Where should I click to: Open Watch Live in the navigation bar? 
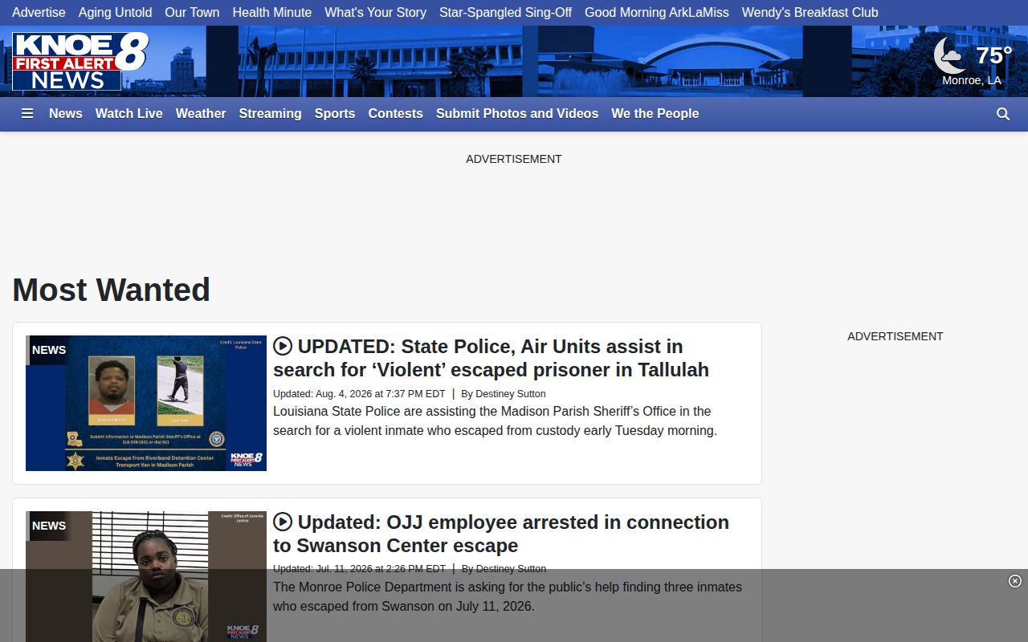coord(129,114)
